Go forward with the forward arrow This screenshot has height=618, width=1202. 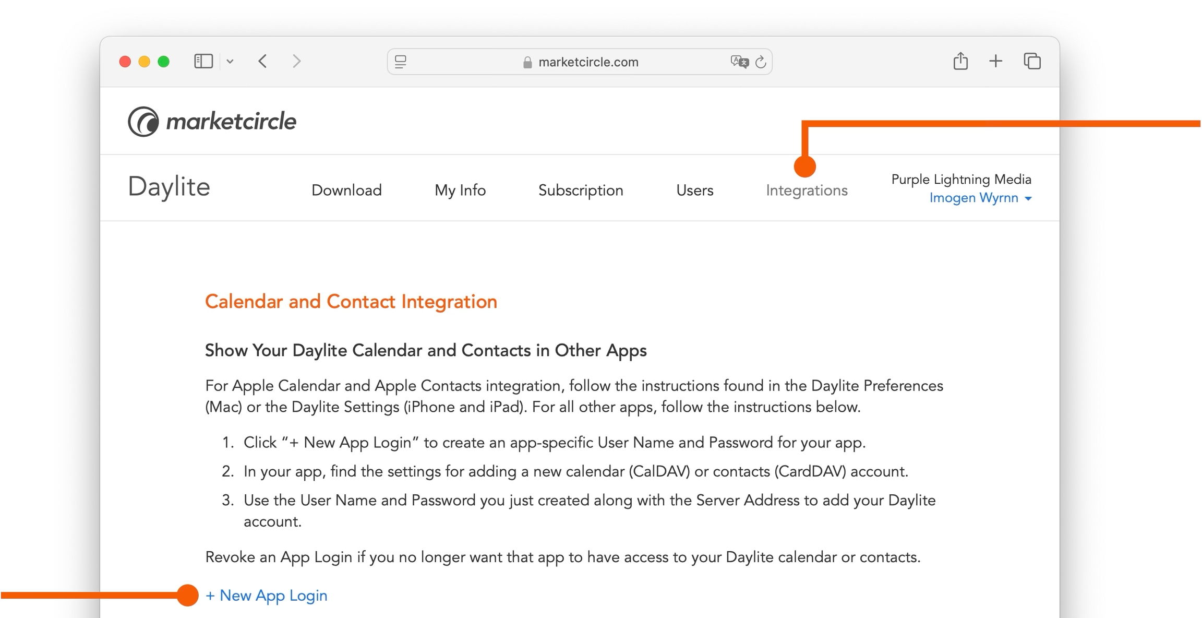pos(296,62)
